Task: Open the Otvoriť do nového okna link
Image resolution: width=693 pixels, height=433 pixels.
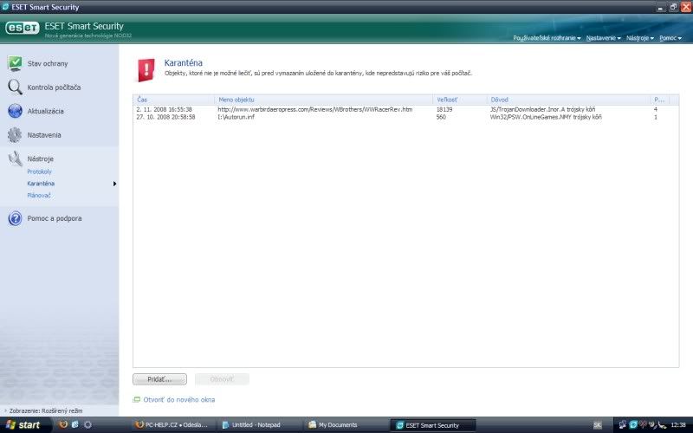Action: pyautogui.click(x=179, y=399)
